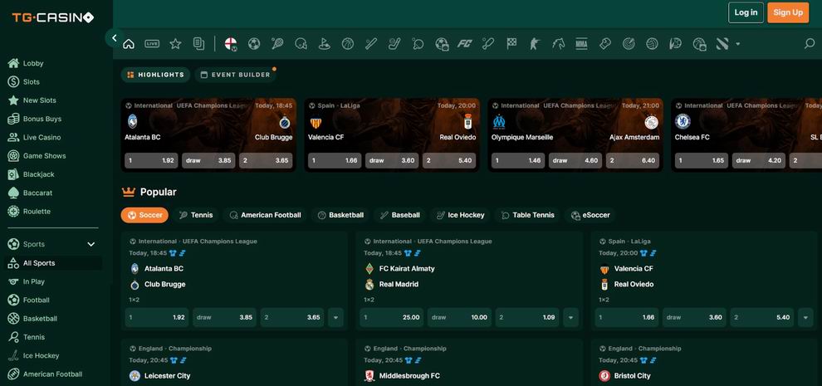Select the FC esports icon

pos(465,44)
